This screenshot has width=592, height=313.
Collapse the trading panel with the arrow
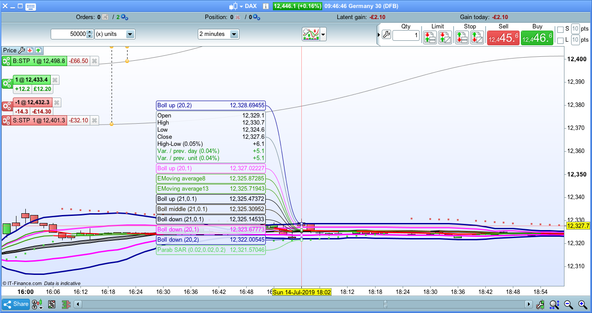(x=379, y=35)
